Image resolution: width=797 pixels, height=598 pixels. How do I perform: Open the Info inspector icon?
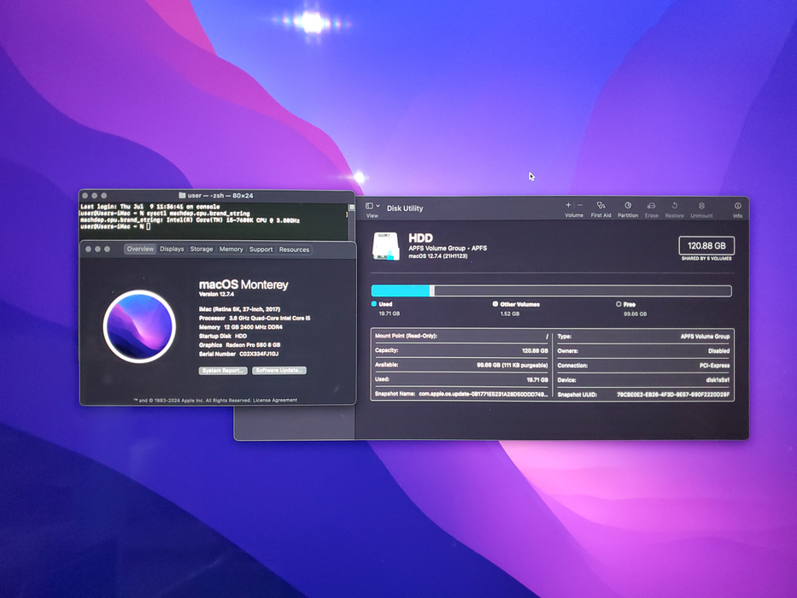click(x=737, y=205)
